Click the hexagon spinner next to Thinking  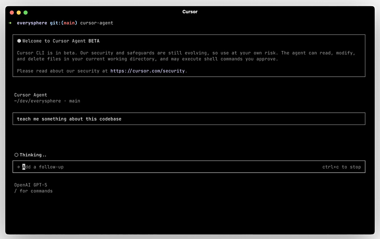(x=16, y=155)
